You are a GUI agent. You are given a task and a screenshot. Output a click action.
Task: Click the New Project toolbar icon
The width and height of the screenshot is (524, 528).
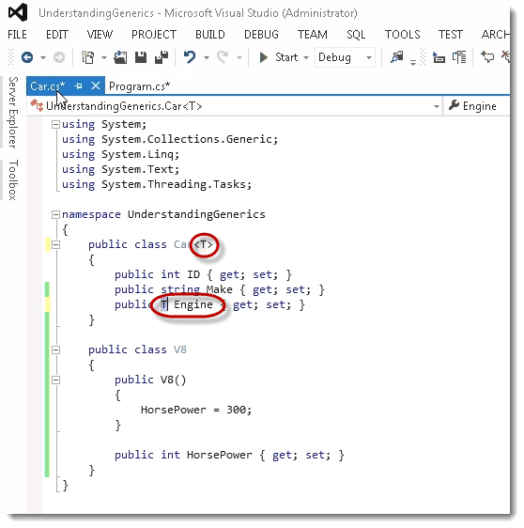tap(88, 57)
